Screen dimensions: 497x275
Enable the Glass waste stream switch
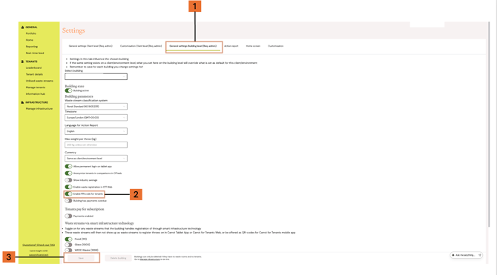point(68,245)
